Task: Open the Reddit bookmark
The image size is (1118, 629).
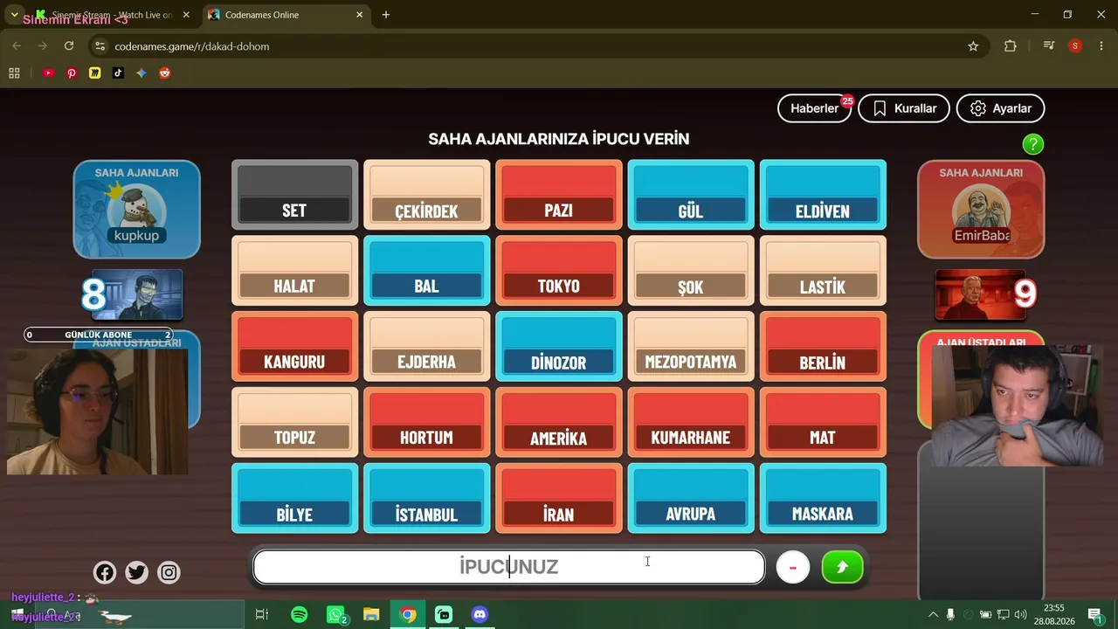Action: (165, 73)
